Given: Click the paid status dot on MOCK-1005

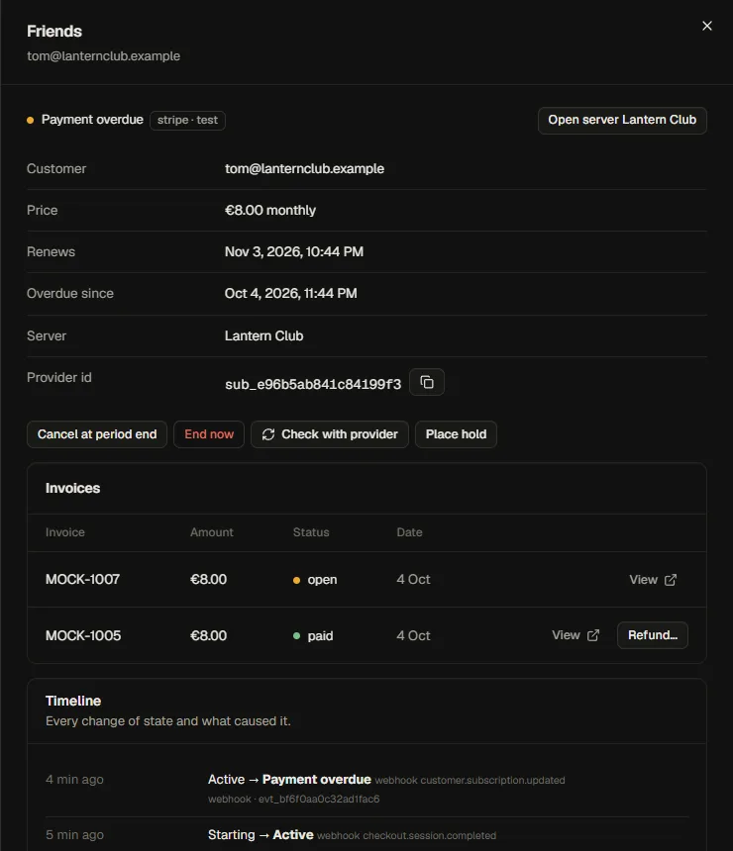Looking at the screenshot, I should pos(297,635).
